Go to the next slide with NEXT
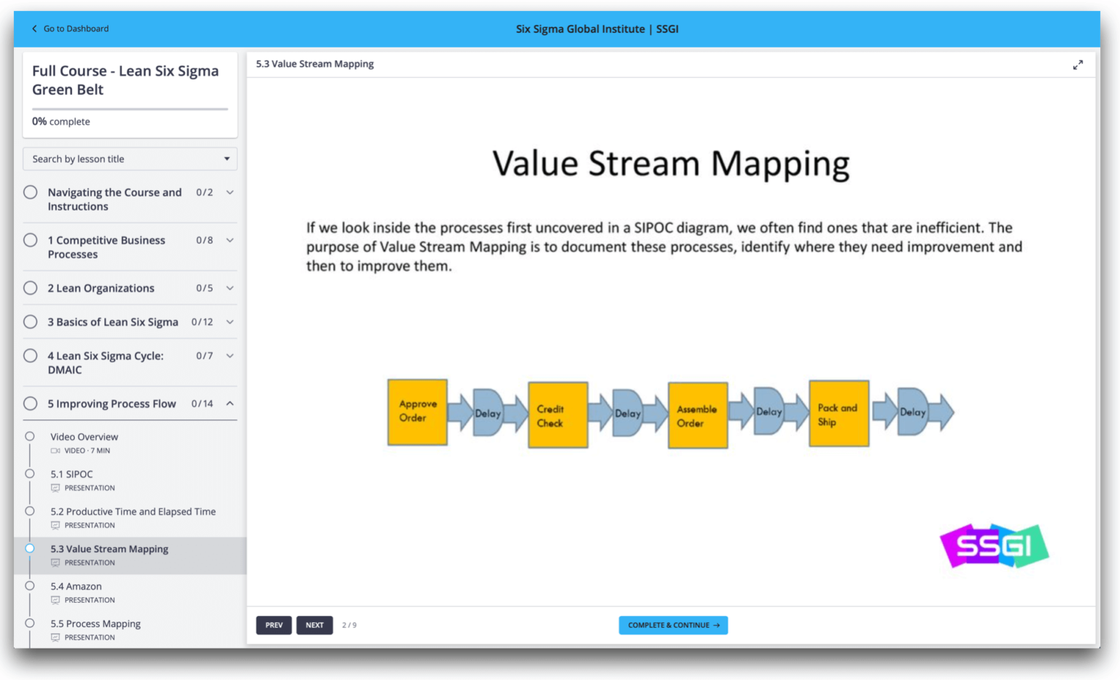 point(314,625)
